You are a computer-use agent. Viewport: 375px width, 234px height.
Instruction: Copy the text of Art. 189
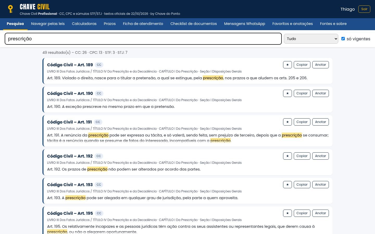[x=302, y=65]
